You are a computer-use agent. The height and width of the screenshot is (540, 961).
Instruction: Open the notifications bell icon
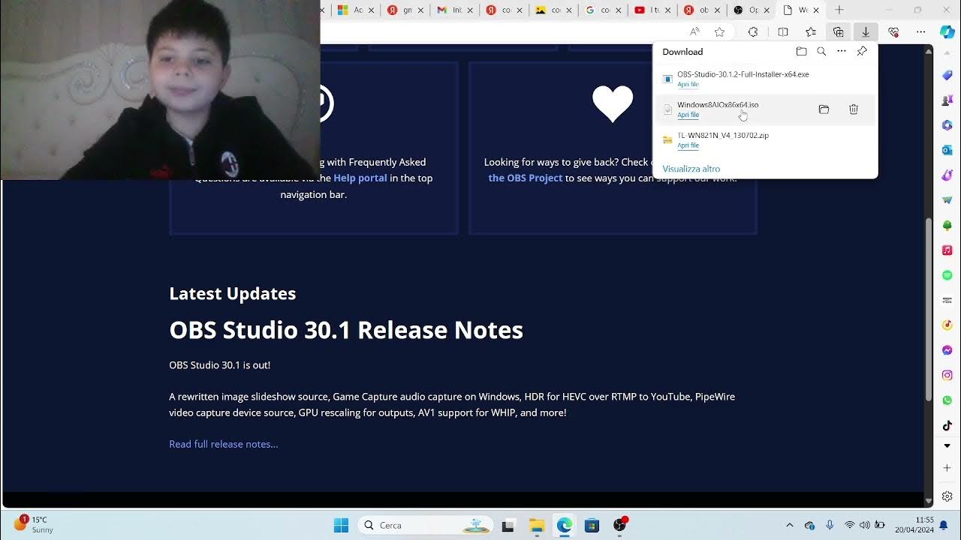point(944,525)
